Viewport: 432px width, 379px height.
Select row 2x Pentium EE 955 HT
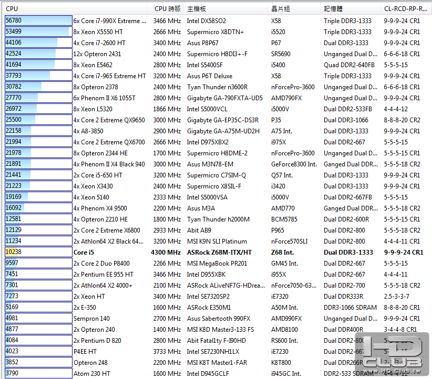coord(218,274)
